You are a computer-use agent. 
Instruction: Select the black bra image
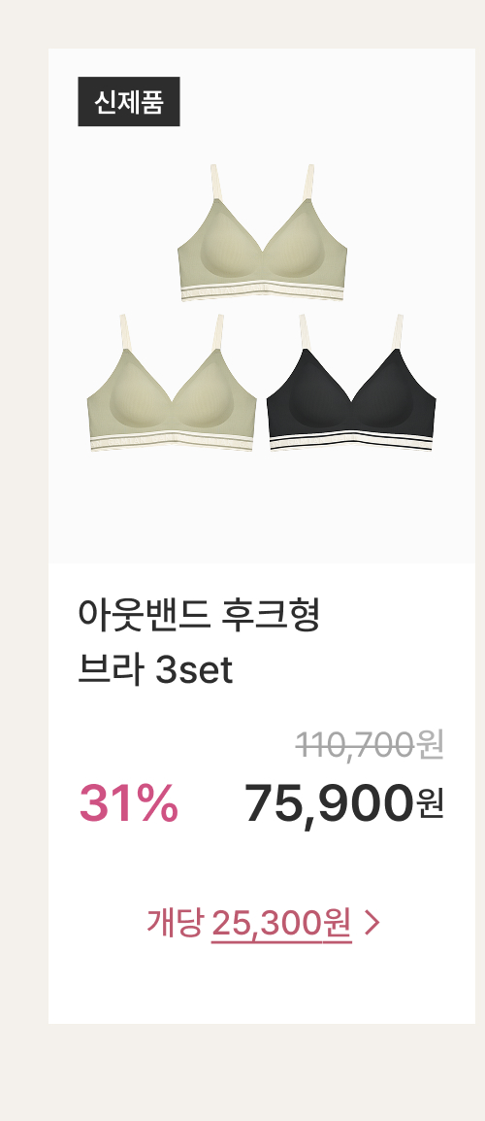click(351, 383)
